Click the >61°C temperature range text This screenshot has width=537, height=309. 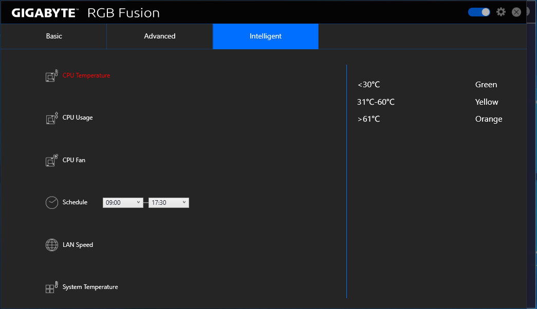pos(368,119)
